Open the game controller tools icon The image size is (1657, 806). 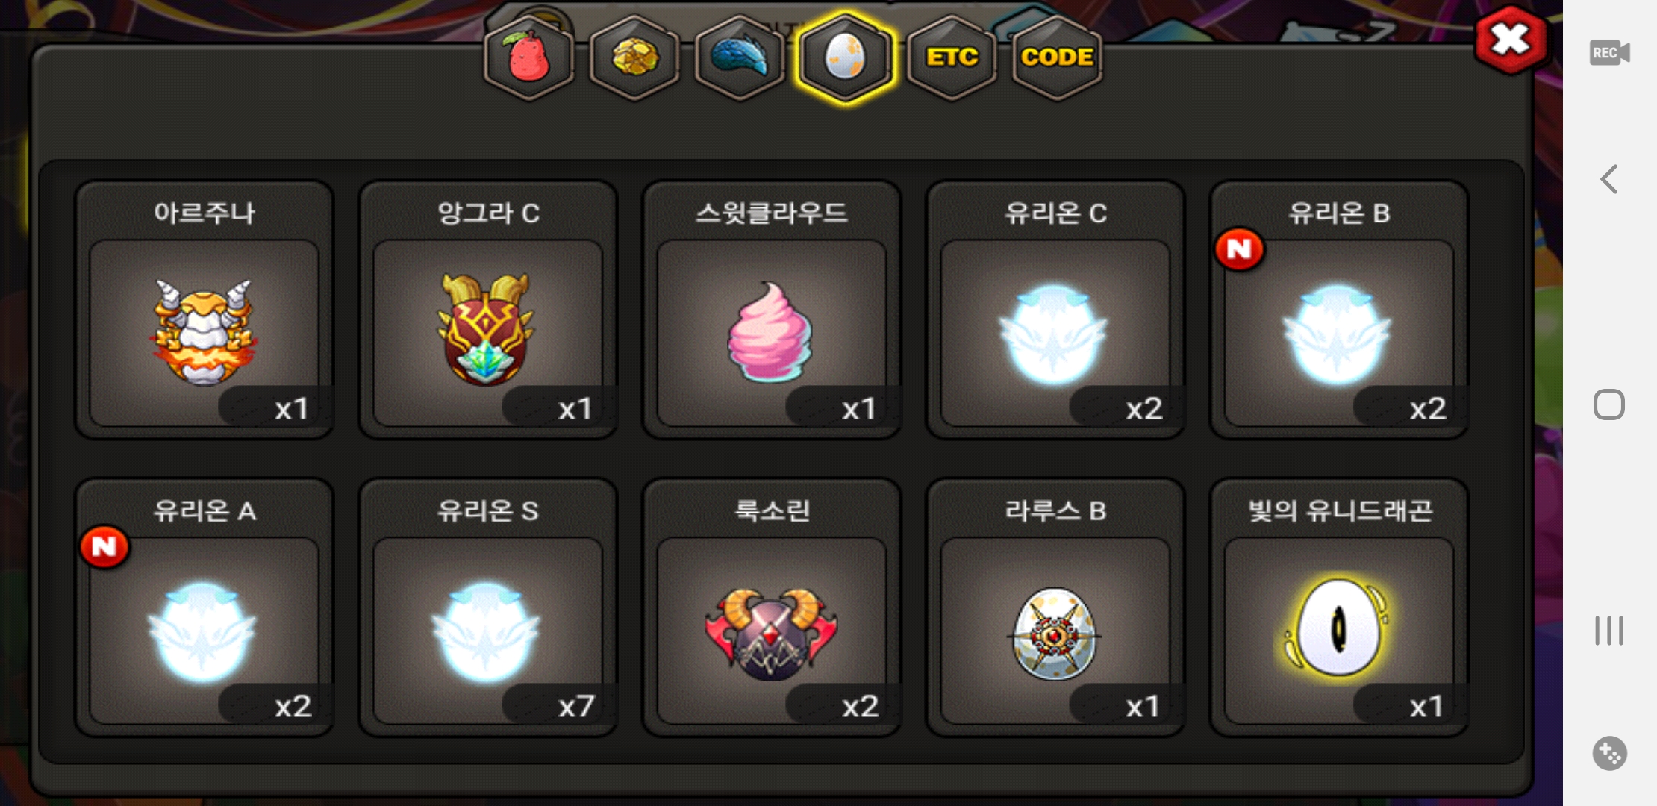point(1609,753)
